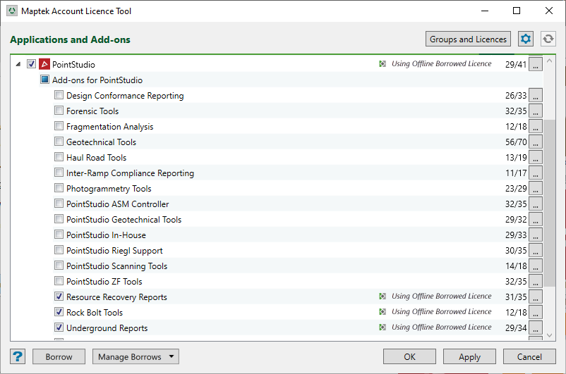Tick the PointStudio In-House checkbox
The image size is (566, 374).
pyautogui.click(x=59, y=235)
